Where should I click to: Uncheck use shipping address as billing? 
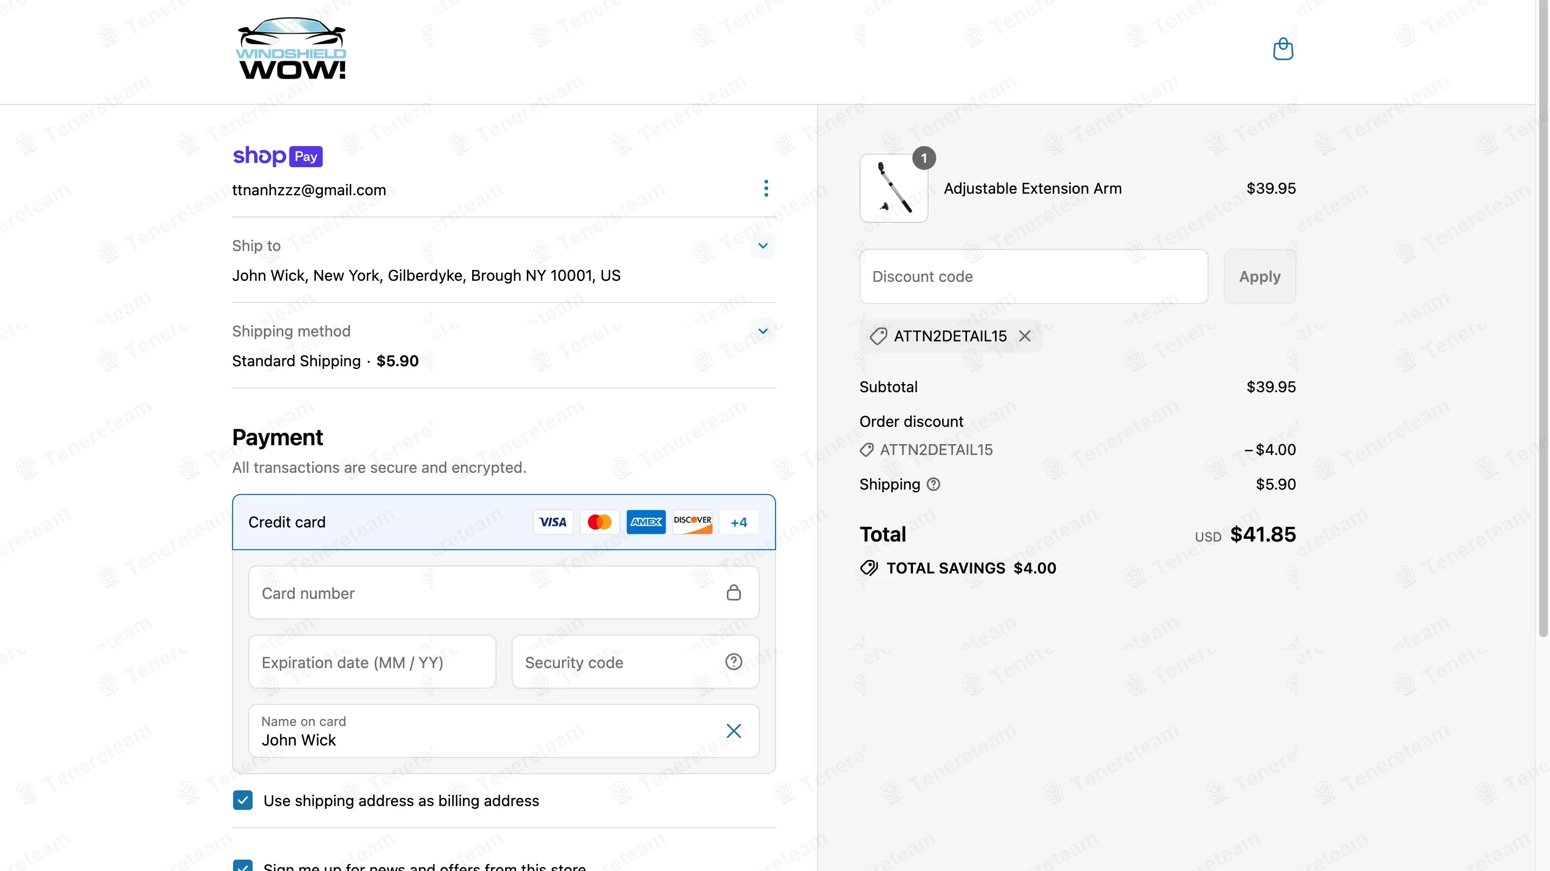(x=242, y=800)
